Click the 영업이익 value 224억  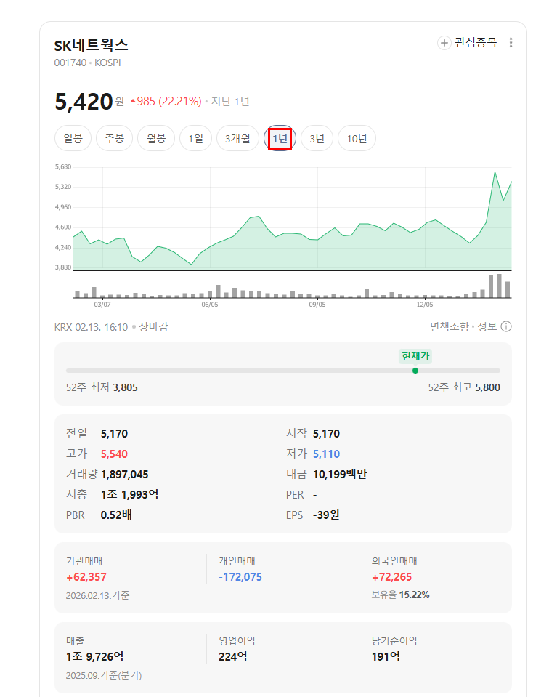point(233,656)
